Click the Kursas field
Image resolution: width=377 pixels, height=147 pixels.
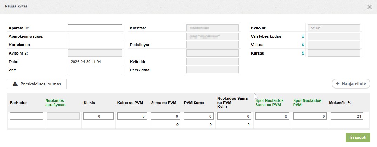click(334, 53)
